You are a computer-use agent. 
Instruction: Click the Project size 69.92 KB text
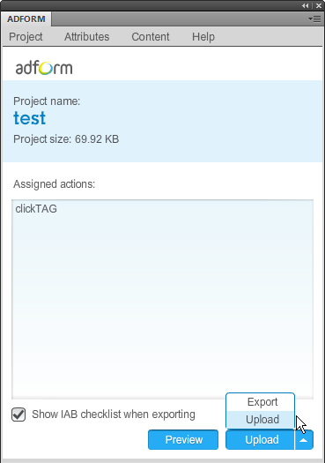click(66, 139)
